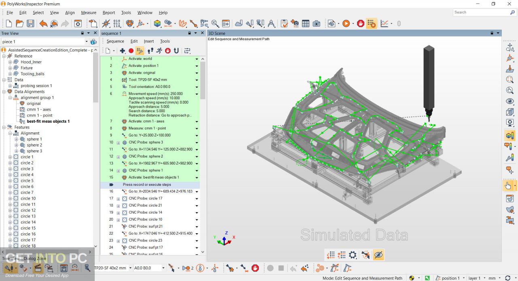The width and height of the screenshot is (518, 281).
Task: Click the hand pointer icon in right toolbar
Action: pyautogui.click(x=508, y=186)
